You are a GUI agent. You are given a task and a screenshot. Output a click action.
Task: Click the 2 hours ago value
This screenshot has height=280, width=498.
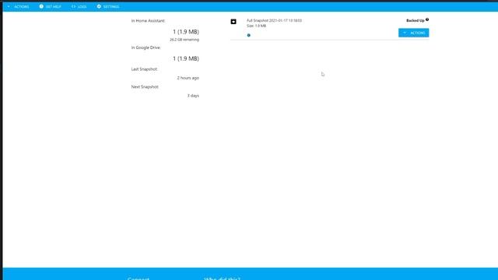coord(188,78)
